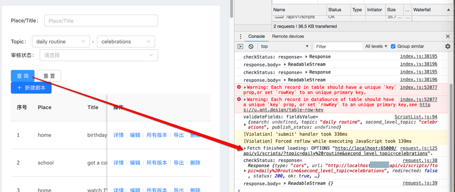
Task: Click the Initiator column header
Action: point(375,10)
